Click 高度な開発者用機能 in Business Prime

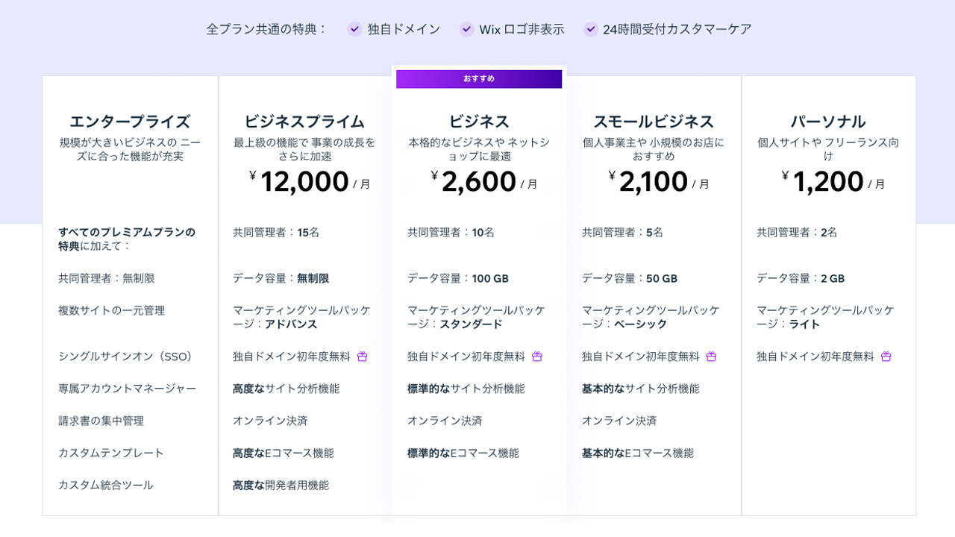[x=281, y=485]
